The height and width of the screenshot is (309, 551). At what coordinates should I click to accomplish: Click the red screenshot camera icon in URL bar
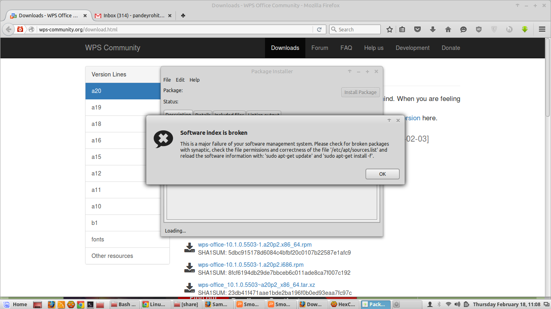pyautogui.click(x=20, y=29)
